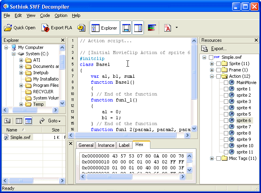Switch to the Label tab
Image resolution: width=261 pixels, height=193 pixels.
click(x=124, y=145)
